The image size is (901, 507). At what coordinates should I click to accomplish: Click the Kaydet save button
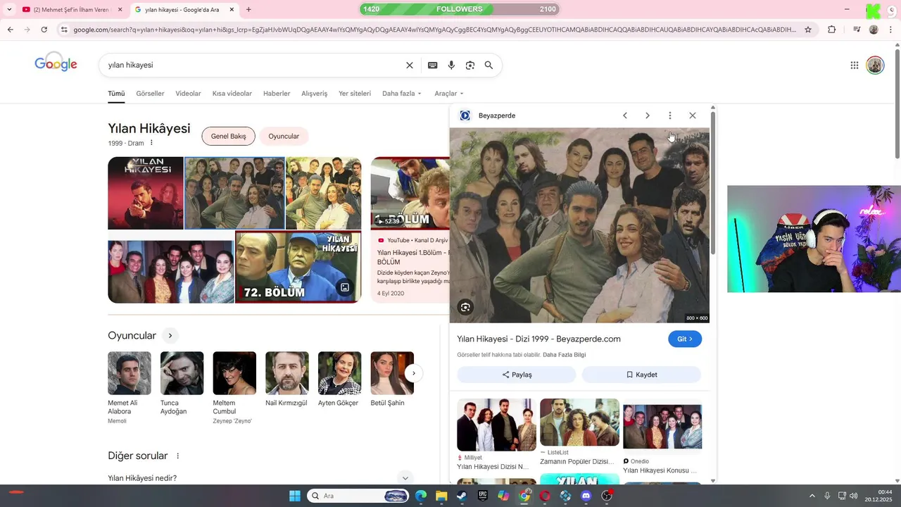[x=641, y=375]
